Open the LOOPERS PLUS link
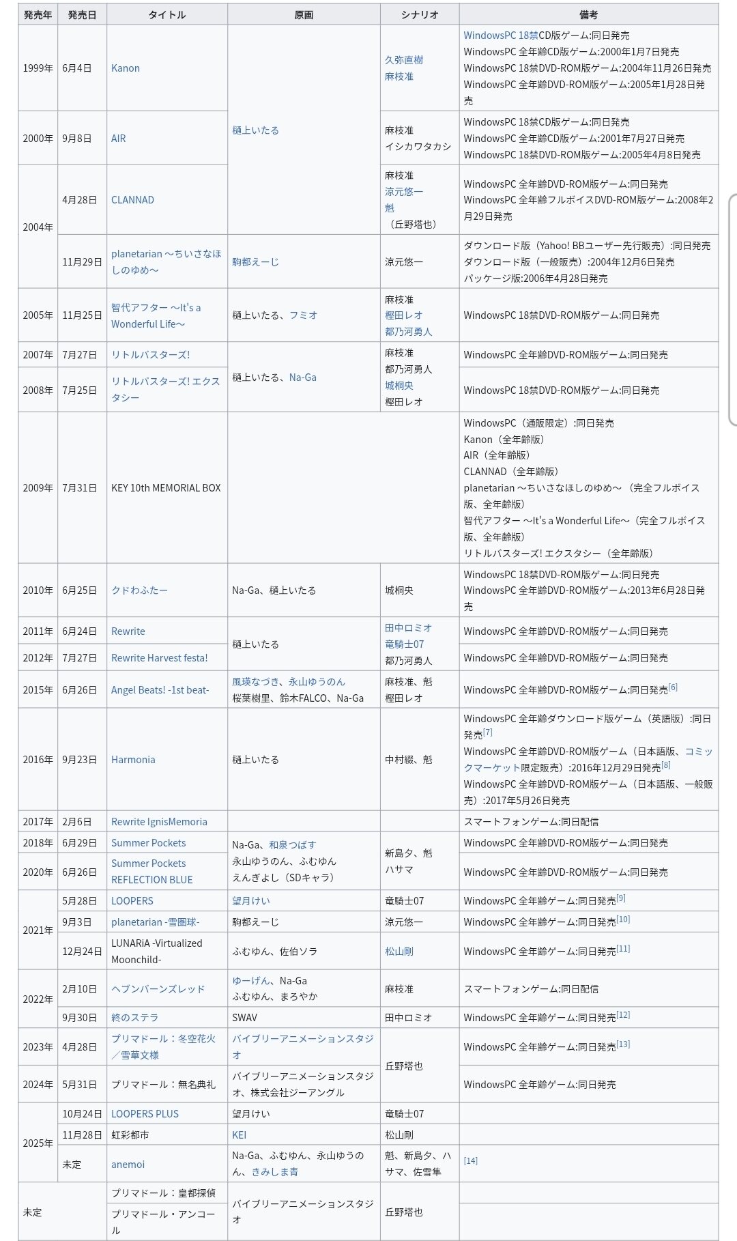The image size is (737, 1241). (x=145, y=1114)
